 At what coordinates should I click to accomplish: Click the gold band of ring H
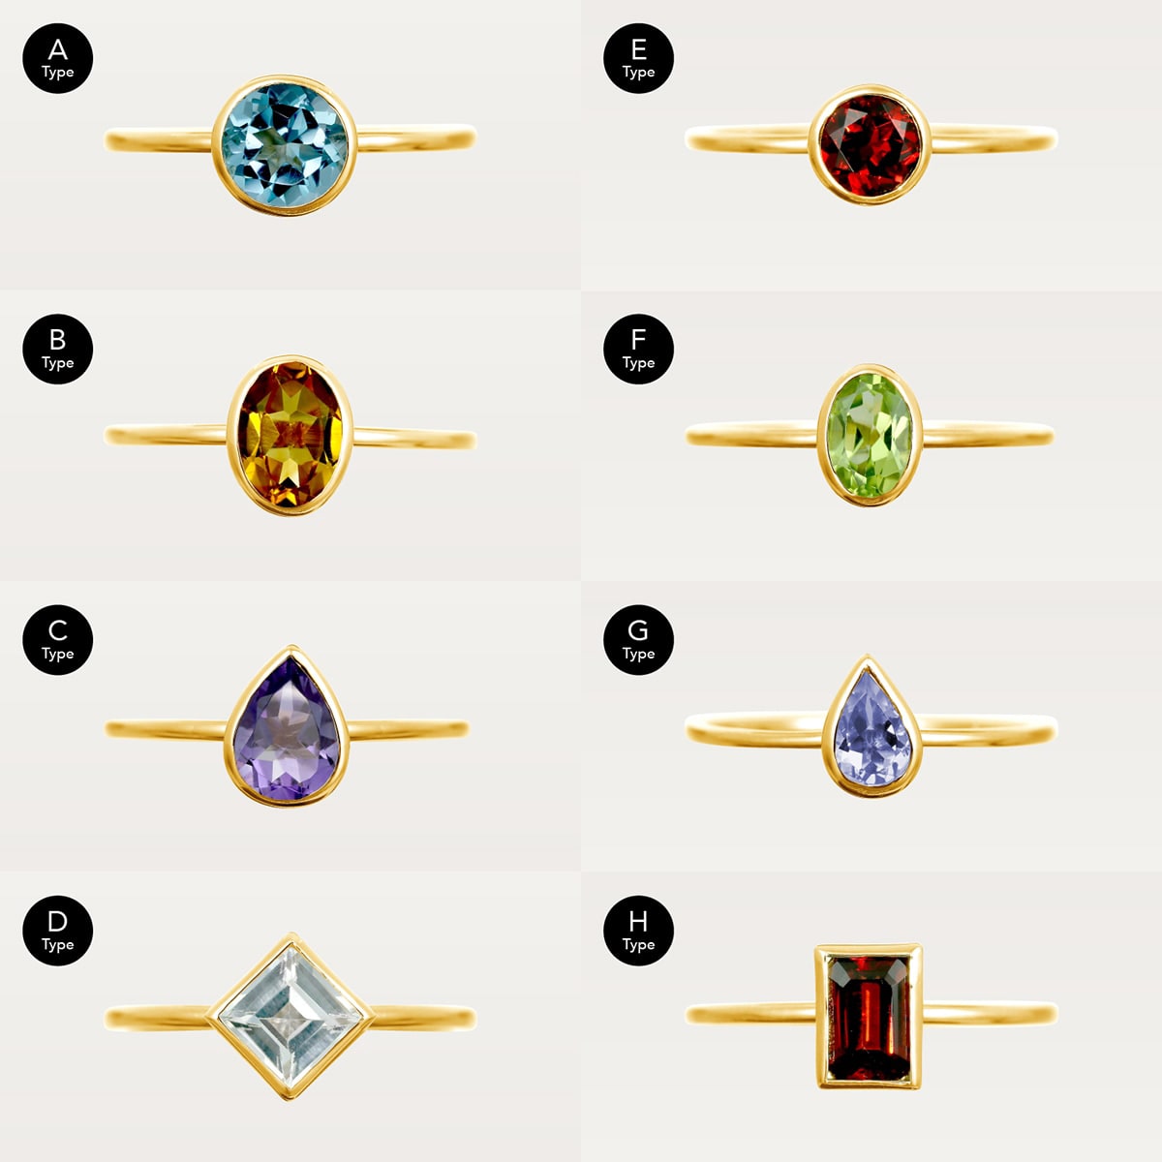(988, 1014)
